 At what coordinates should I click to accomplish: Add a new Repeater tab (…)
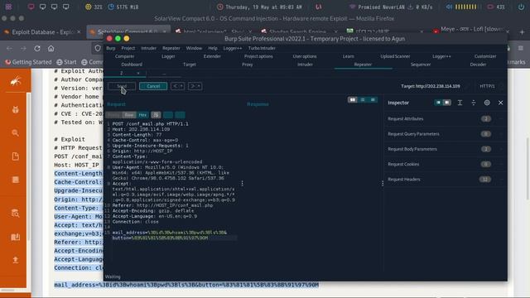click(x=164, y=73)
